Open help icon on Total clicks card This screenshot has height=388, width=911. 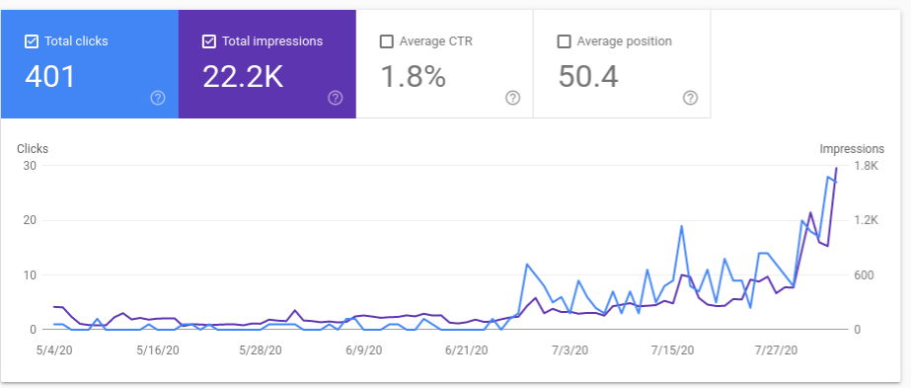coord(158,98)
